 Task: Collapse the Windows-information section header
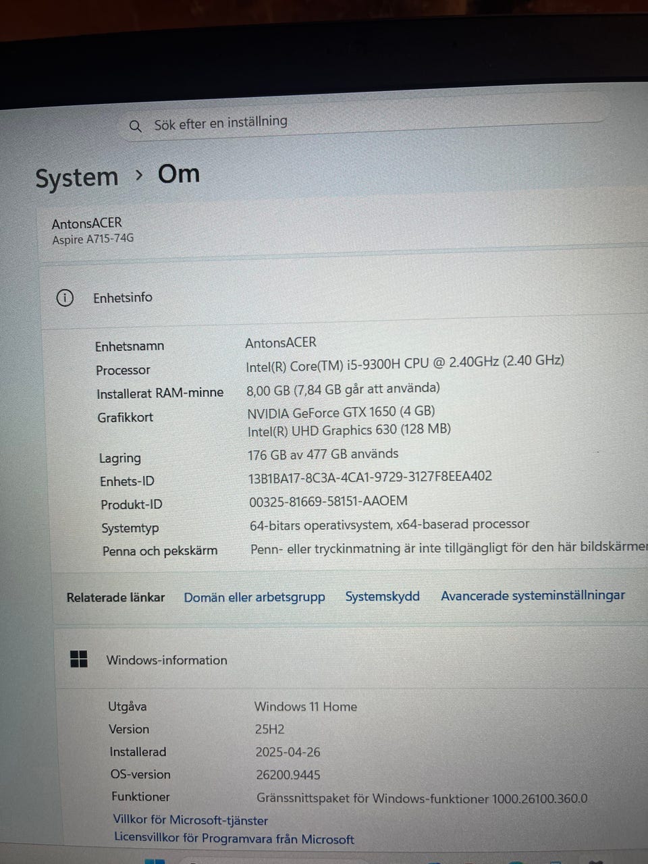(351, 659)
